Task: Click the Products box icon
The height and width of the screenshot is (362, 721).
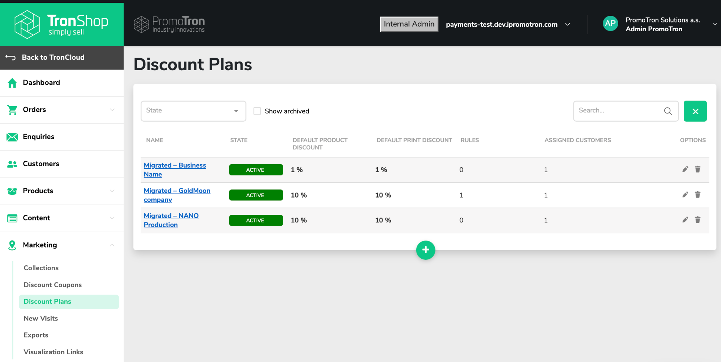Action: [x=12, y=191]
